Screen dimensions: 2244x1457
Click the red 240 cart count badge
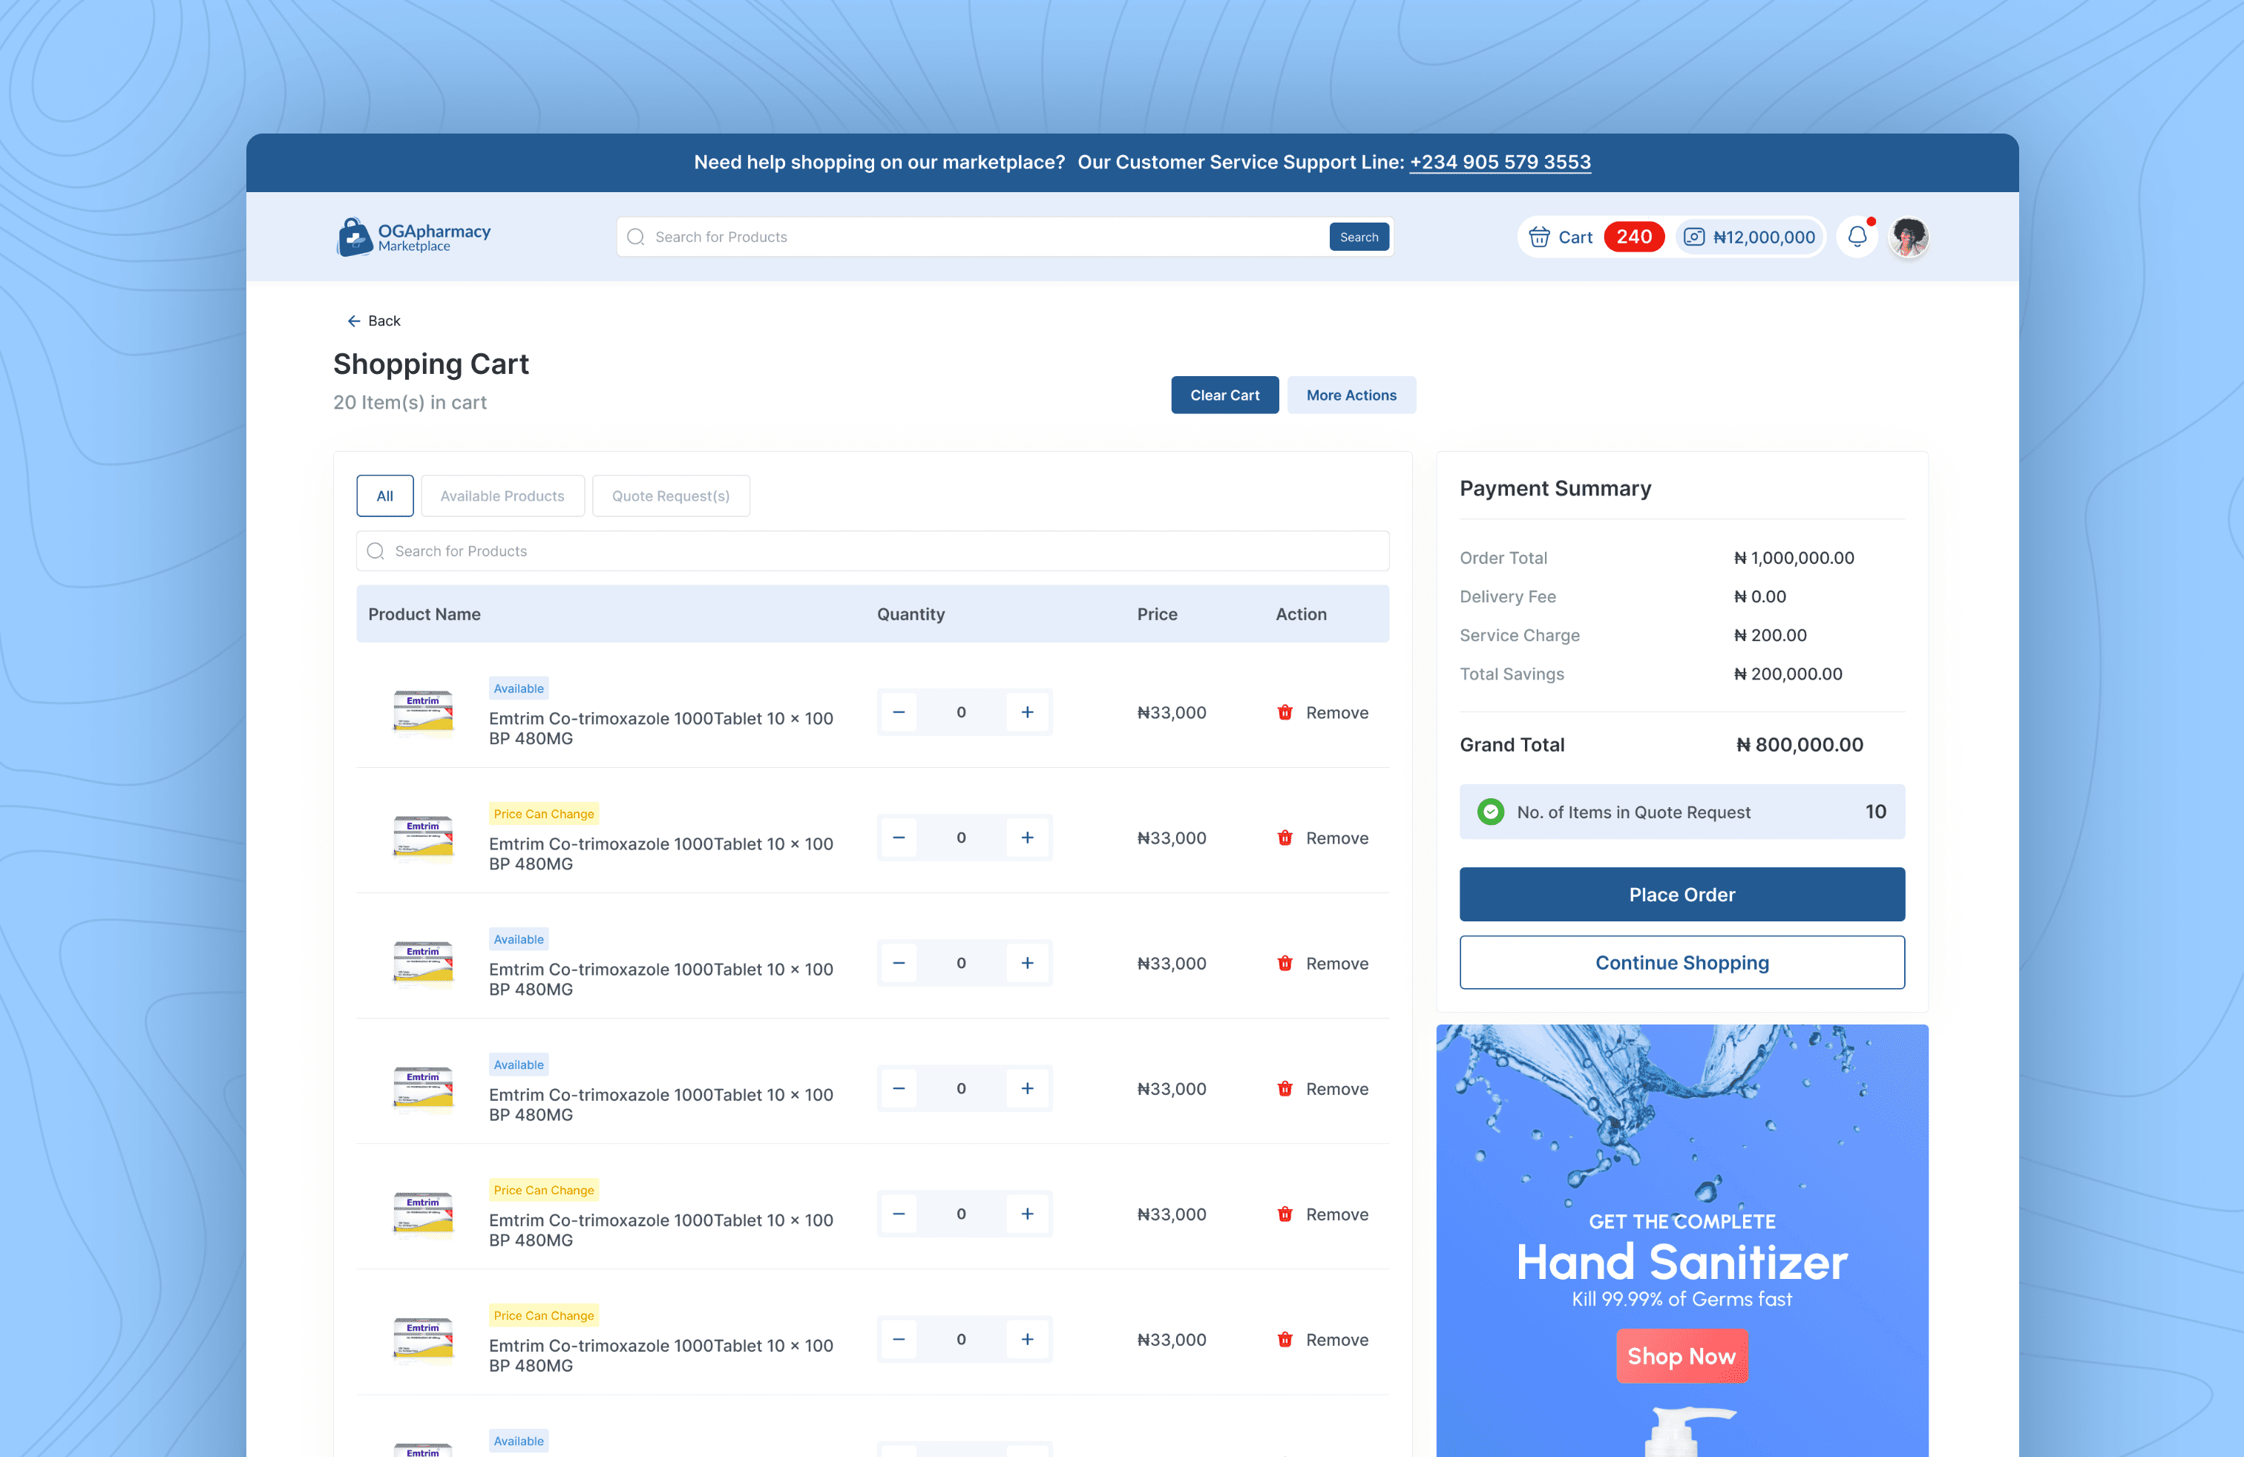[1634, 237]
